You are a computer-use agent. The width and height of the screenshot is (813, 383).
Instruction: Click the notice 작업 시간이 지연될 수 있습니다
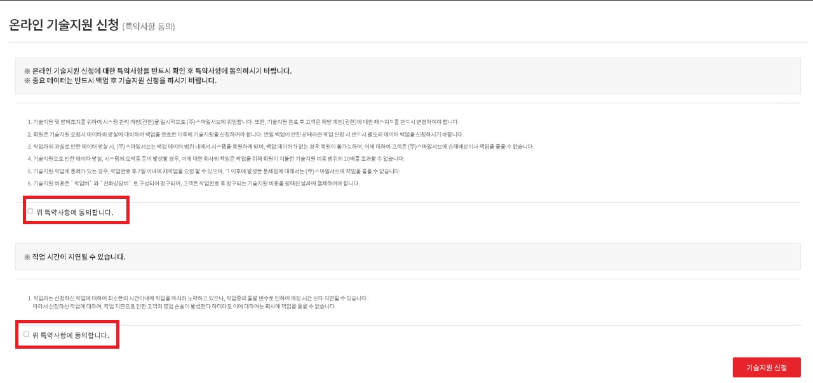click(74, 257)
